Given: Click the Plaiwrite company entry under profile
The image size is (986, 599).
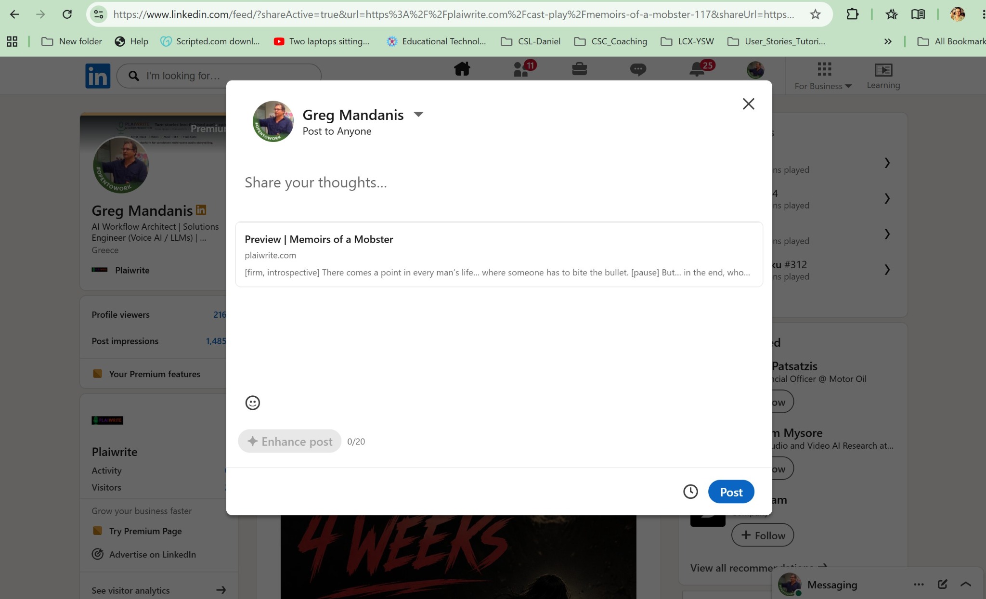Looking at the screenshot, I should 121,270.
